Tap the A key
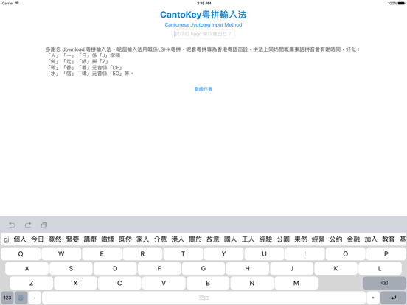 coord(27,268)
